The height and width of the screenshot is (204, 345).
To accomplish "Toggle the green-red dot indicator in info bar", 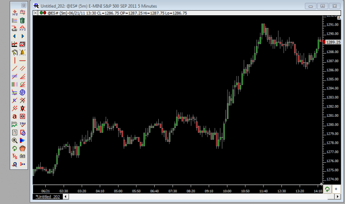I will [x=42, y=12].
